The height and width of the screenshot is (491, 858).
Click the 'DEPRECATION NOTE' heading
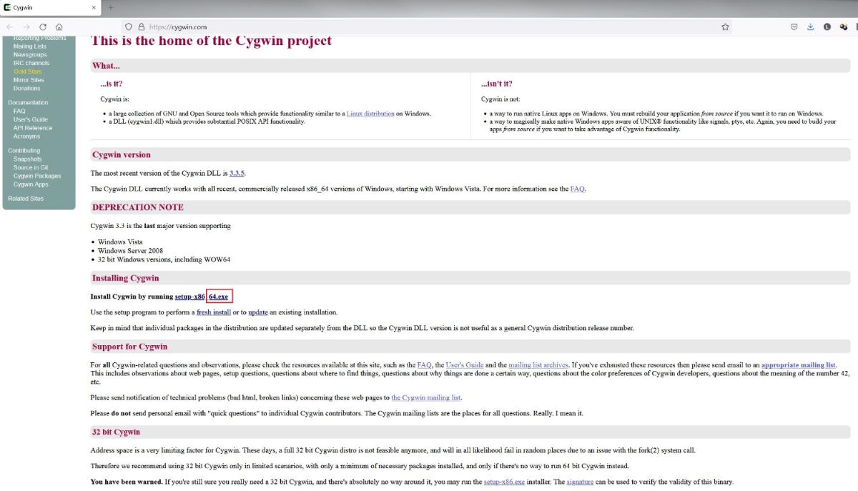pyautogui.click(x=138, y=207)
